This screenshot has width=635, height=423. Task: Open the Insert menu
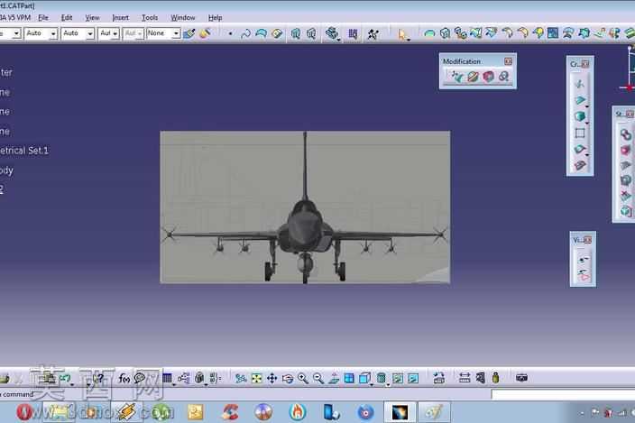click(x=120, y=18)
